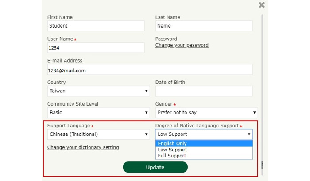Choose Low Support from the open list
The width and height of the screenshot is (310, 181).
[204, 150]
